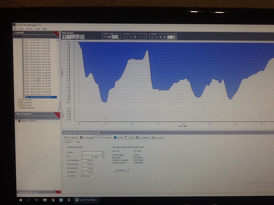
Task: Switch to the Dive gear tab
Action: coord(157,137)
